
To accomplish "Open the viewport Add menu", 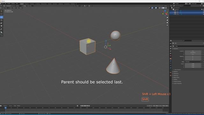I will (18, 8).
